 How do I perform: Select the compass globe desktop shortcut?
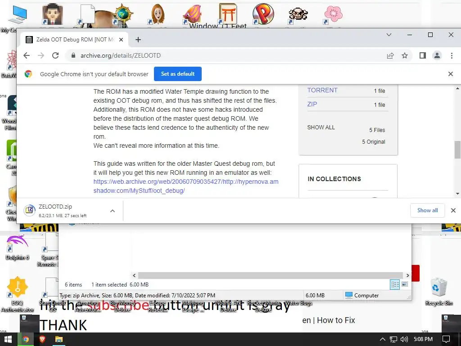(122, 14)
